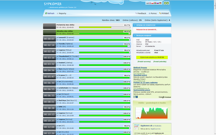This screenshot has height=135, width=216.
Task: Click the Aktuálny stav obilia progress bar
Action: [105, 34]
